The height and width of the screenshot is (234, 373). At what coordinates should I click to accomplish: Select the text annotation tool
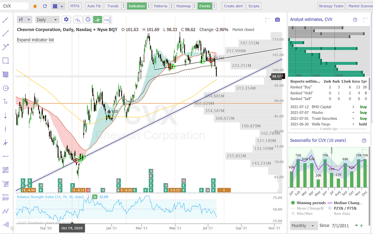click(6, 102)
